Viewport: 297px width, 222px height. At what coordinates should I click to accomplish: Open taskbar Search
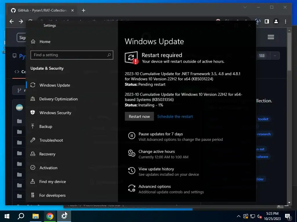(21, 216)
